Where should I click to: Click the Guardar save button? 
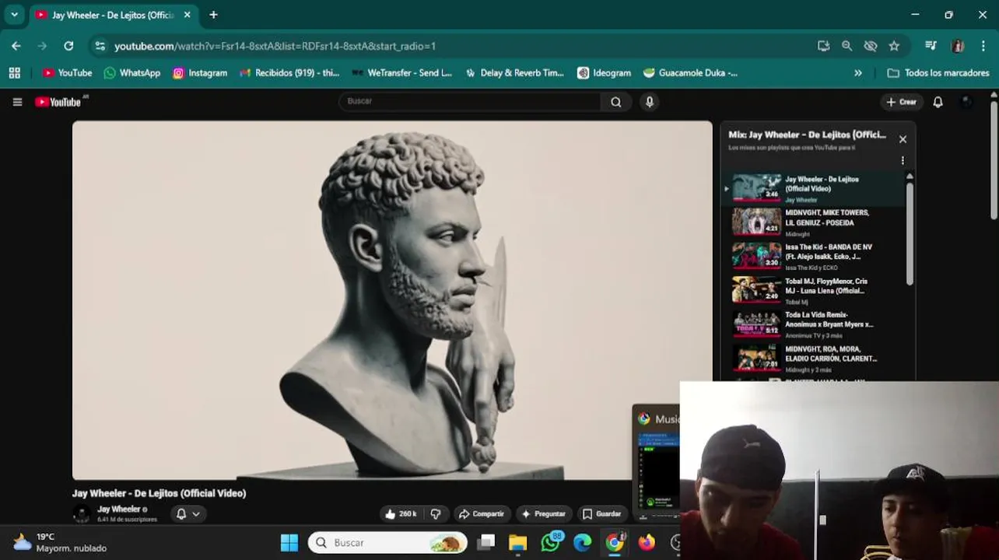coord(601,513)
